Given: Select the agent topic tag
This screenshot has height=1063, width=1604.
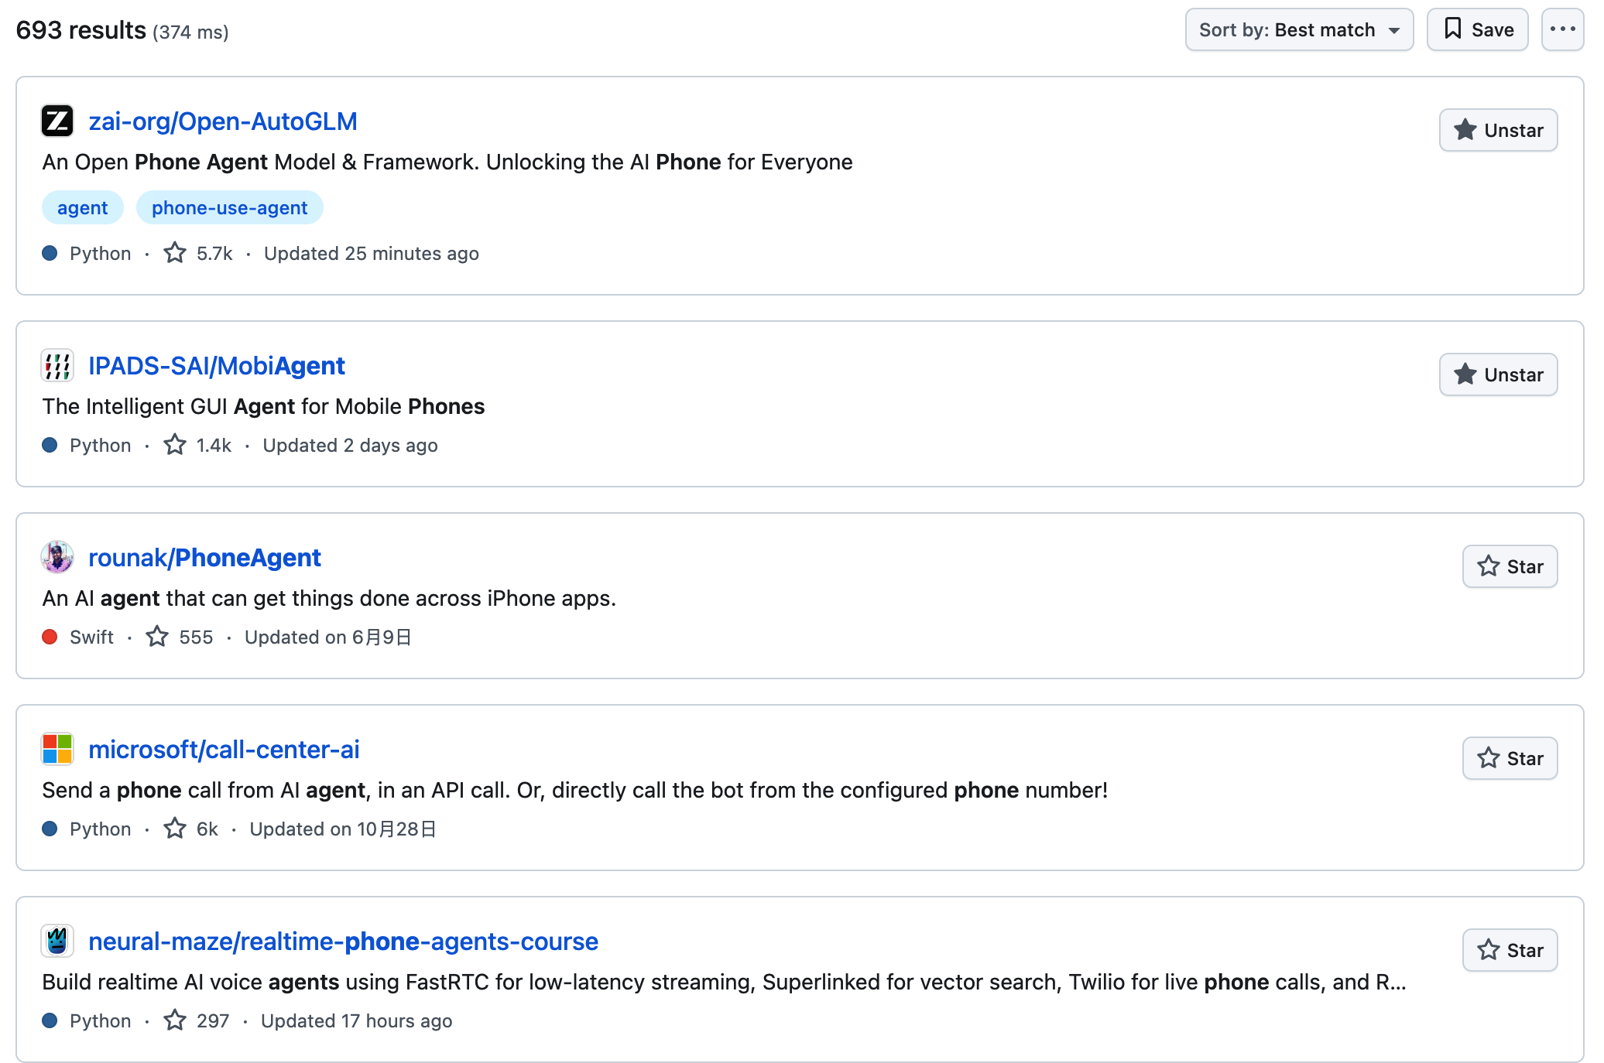Looking at the screenshot, I should 82,208.
